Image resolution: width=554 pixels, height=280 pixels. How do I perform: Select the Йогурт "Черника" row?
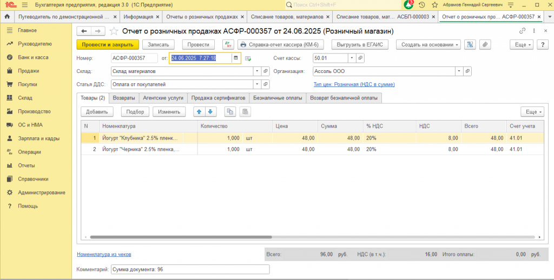[x=312, y=149]
